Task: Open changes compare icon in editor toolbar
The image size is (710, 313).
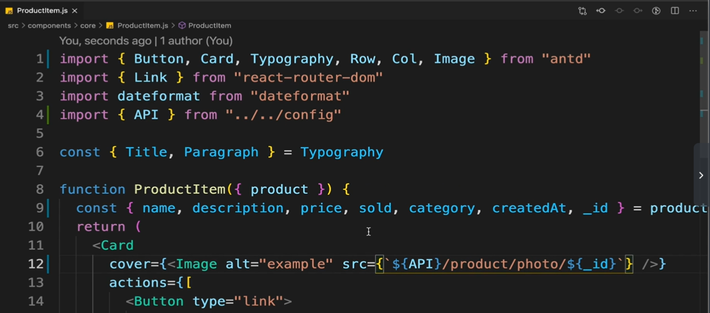Action: click(x=582, y=11)
